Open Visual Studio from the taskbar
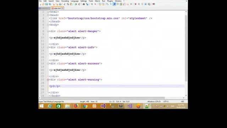The width and height of the screenshot is (227, 128). pos(103,106)
